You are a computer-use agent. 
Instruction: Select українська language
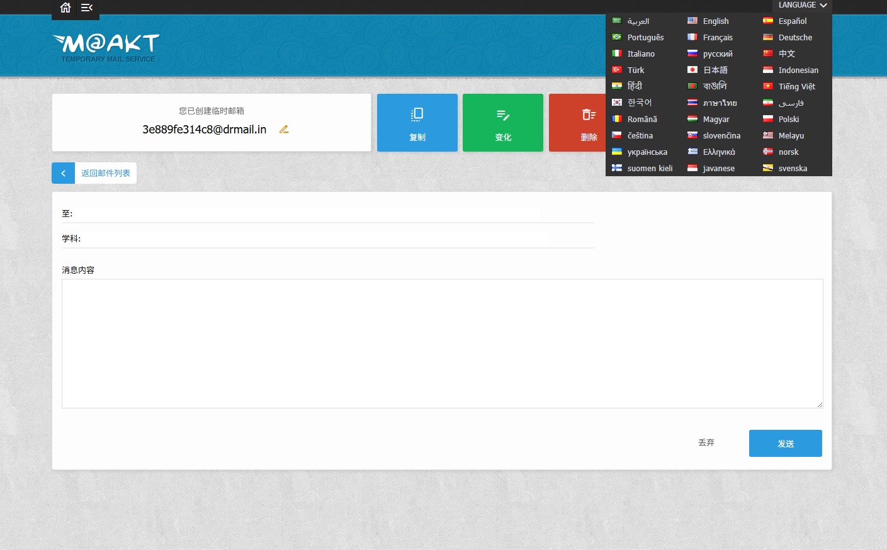[640, 152]
